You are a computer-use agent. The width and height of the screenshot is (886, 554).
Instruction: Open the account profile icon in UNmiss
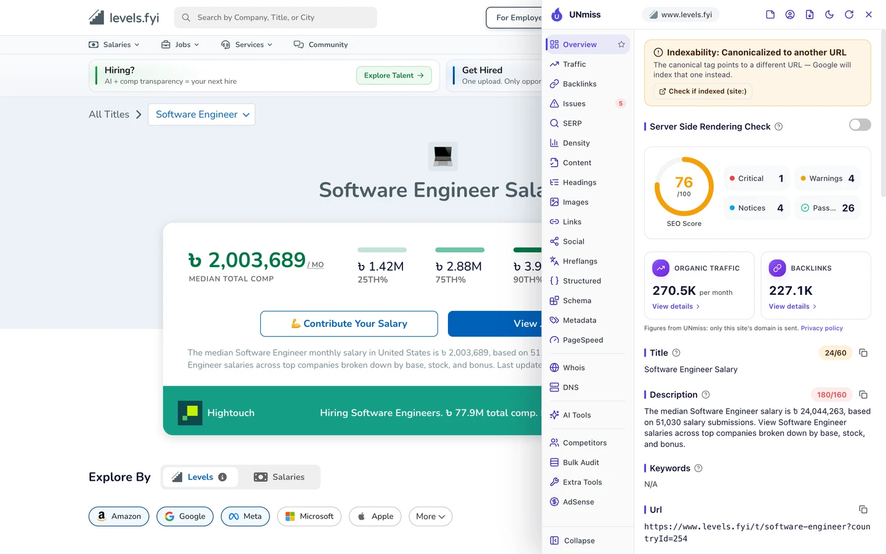(790, 15)
